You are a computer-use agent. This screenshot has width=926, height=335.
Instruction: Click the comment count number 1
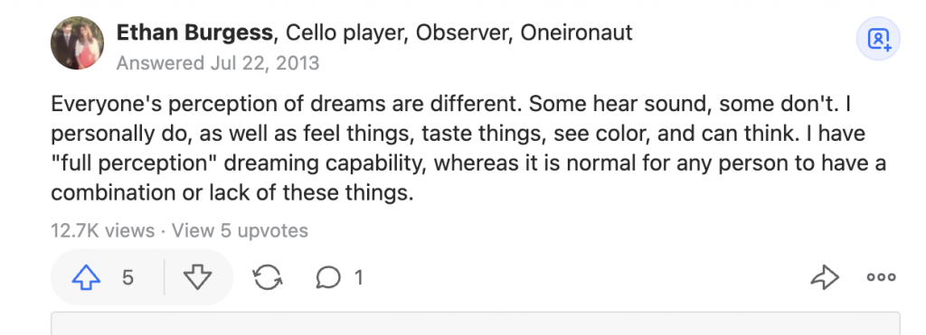(358, 277)
